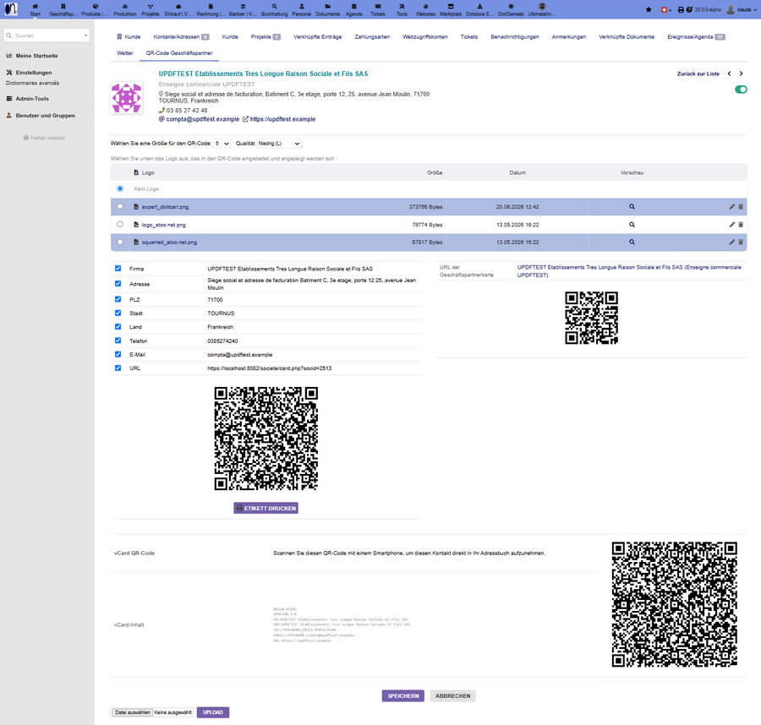Preview squarred_atoo.net.png with magnifier icon

coord(632,242)
